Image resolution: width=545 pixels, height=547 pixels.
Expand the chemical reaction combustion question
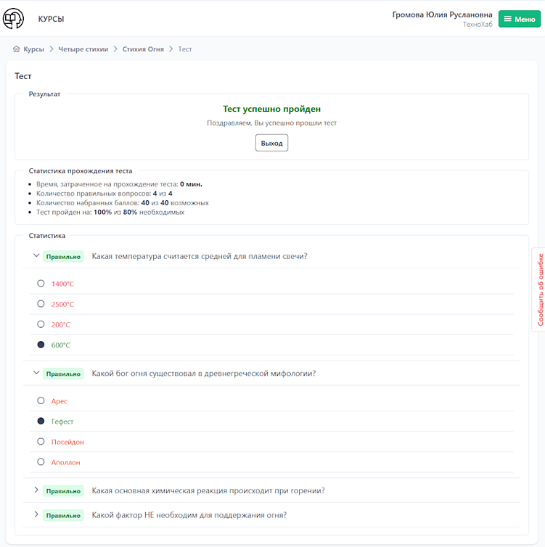[x=36, y=490]
